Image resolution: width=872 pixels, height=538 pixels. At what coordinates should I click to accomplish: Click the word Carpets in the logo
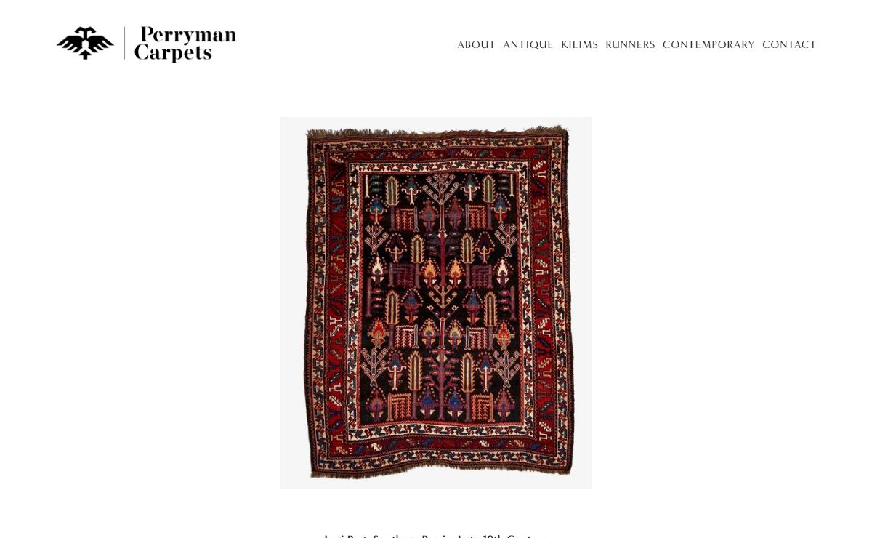173,53
